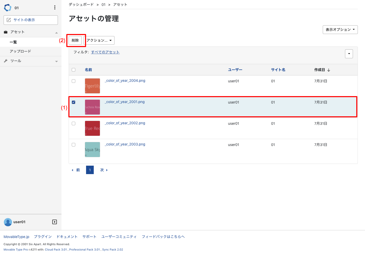Click the Tigerlily orange thumbnail
Image resolution: width=365 pixels, height=260 pixels.
92,86
